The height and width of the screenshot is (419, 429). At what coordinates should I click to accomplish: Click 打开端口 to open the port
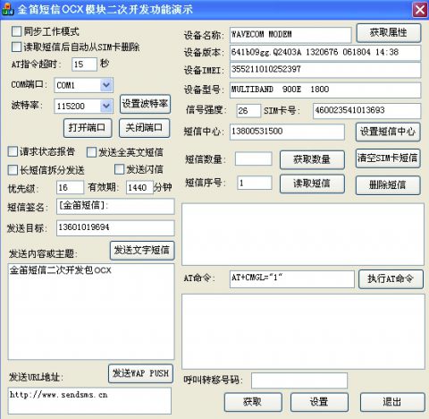(88, 128)
